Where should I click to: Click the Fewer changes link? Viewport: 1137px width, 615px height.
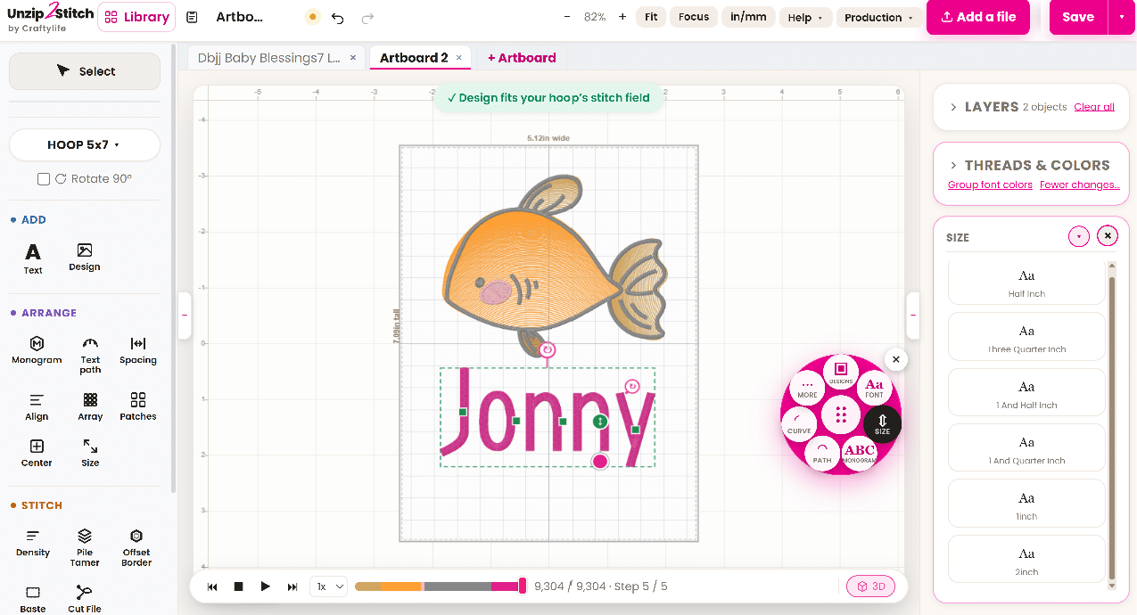pos(1080,185)
